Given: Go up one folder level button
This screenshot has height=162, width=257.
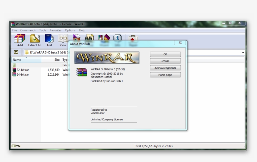Looking at the screenshot, I should click(x=16, y=52).
